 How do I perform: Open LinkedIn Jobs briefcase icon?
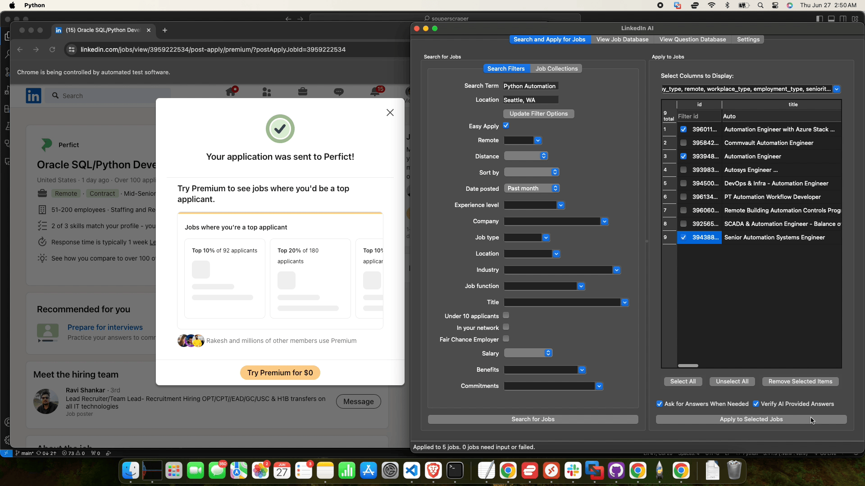click(x=303, y=92)
